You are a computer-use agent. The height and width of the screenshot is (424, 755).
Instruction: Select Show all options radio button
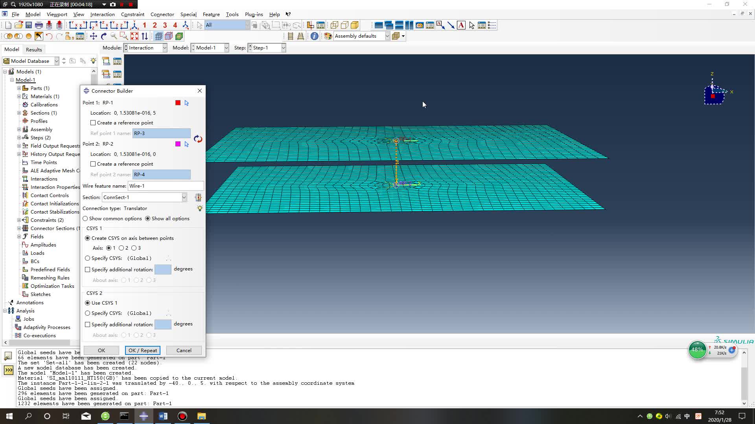(148, 219)
